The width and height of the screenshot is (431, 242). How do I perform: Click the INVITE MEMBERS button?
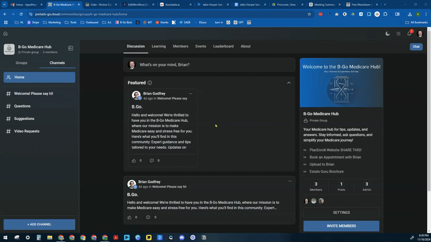(x=341, y=226)
